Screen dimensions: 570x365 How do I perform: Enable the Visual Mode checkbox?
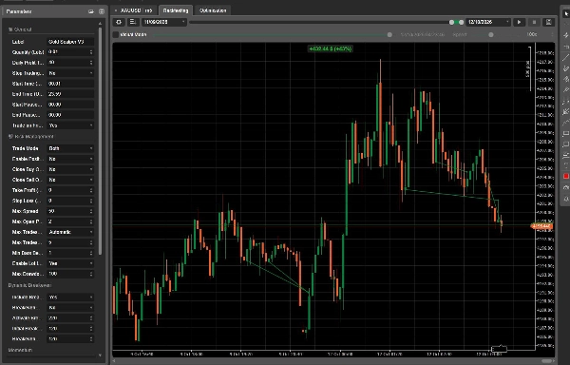click(x=116, y=34)
